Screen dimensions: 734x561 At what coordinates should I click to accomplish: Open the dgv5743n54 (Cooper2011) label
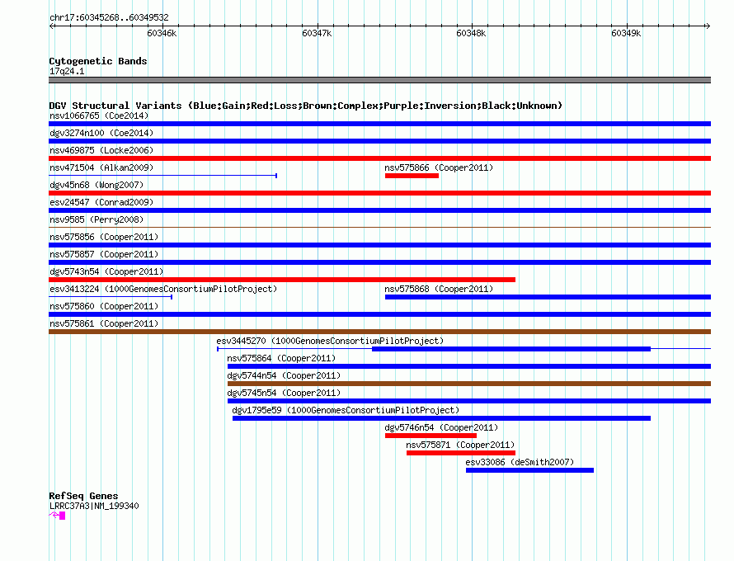[106, 271]
